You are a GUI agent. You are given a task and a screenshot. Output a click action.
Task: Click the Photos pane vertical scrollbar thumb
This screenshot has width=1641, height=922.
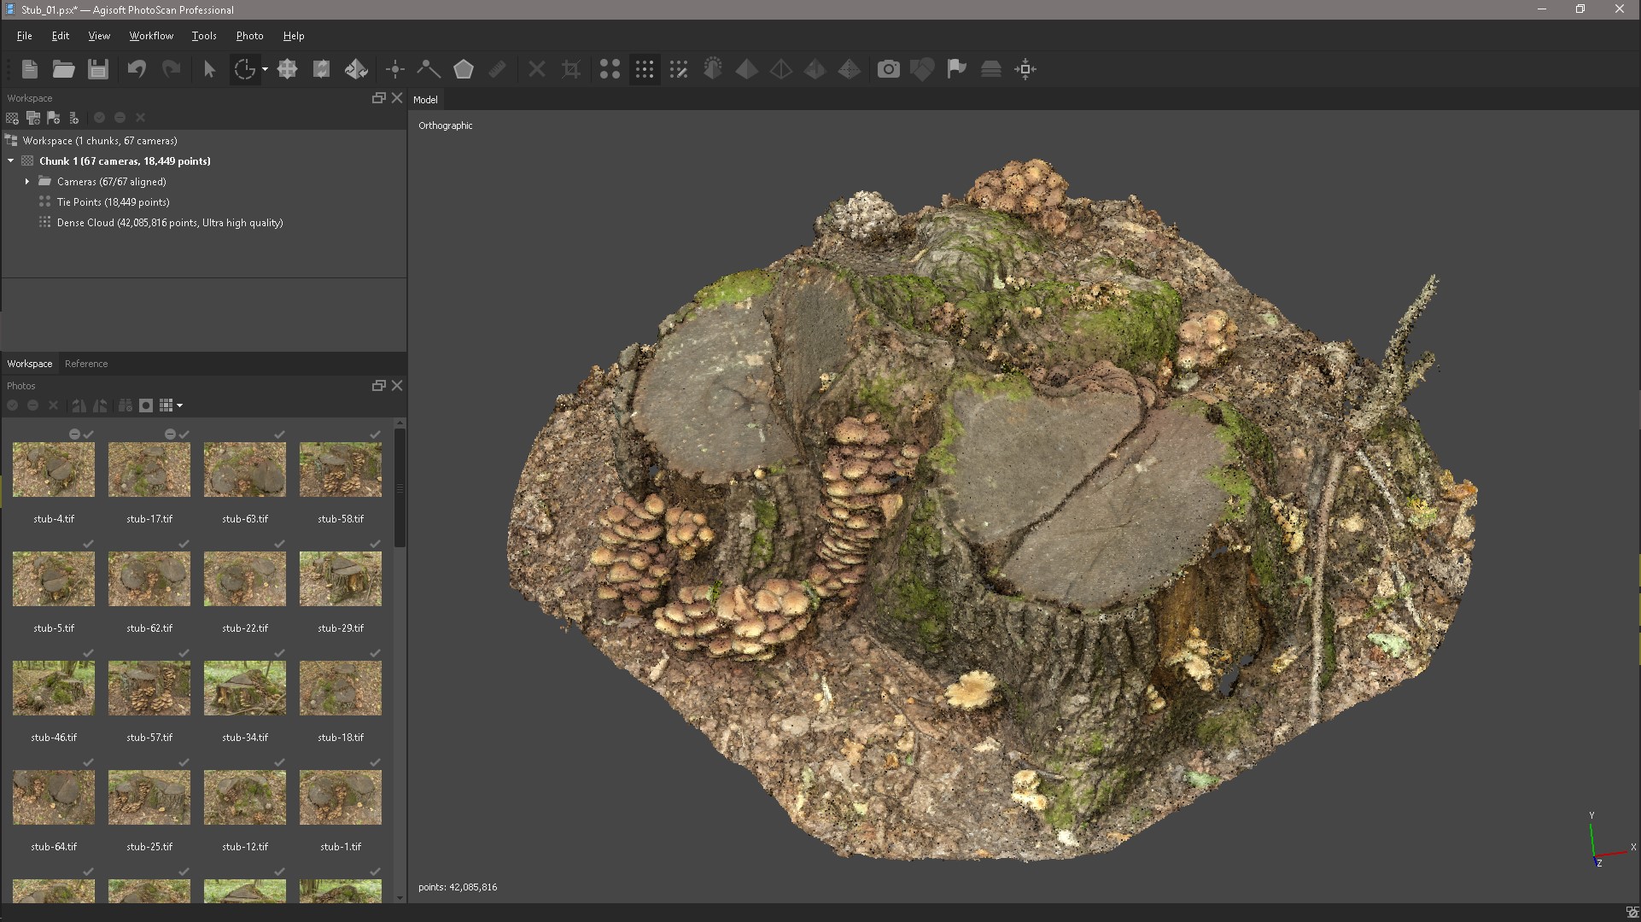pos(400,487)
